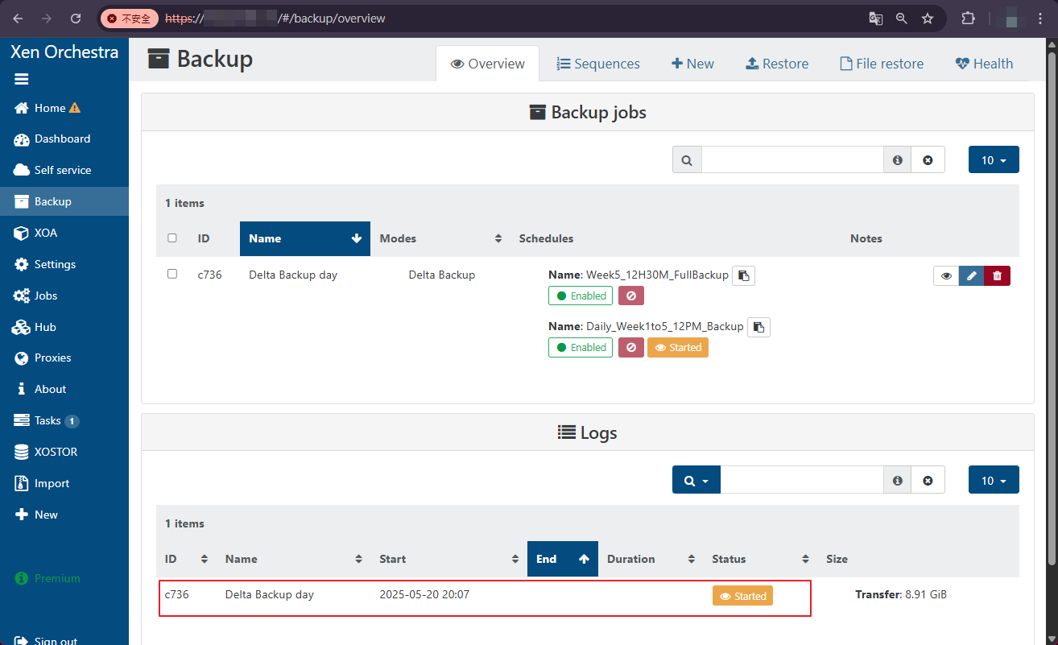The image size is (1058, 645).
Task: Sort backup jobs by Modes
Action: [x=440, y=238]
